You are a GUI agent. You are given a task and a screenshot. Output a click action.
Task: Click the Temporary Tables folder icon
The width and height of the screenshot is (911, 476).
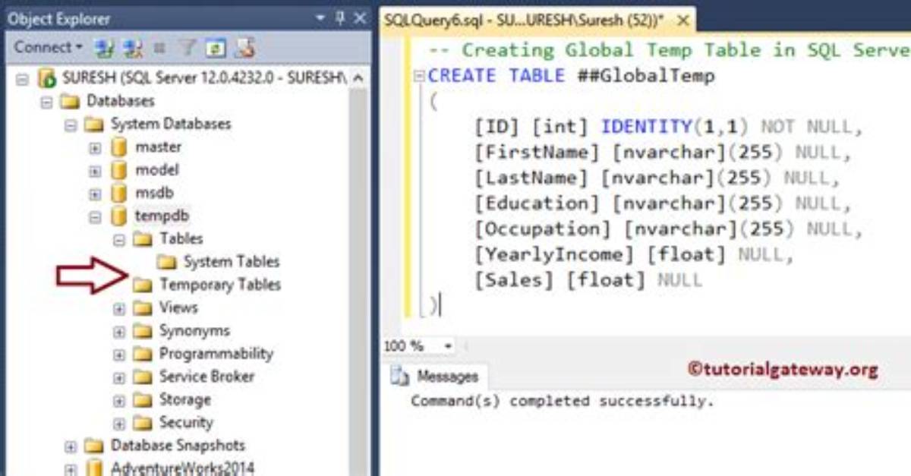142,285
